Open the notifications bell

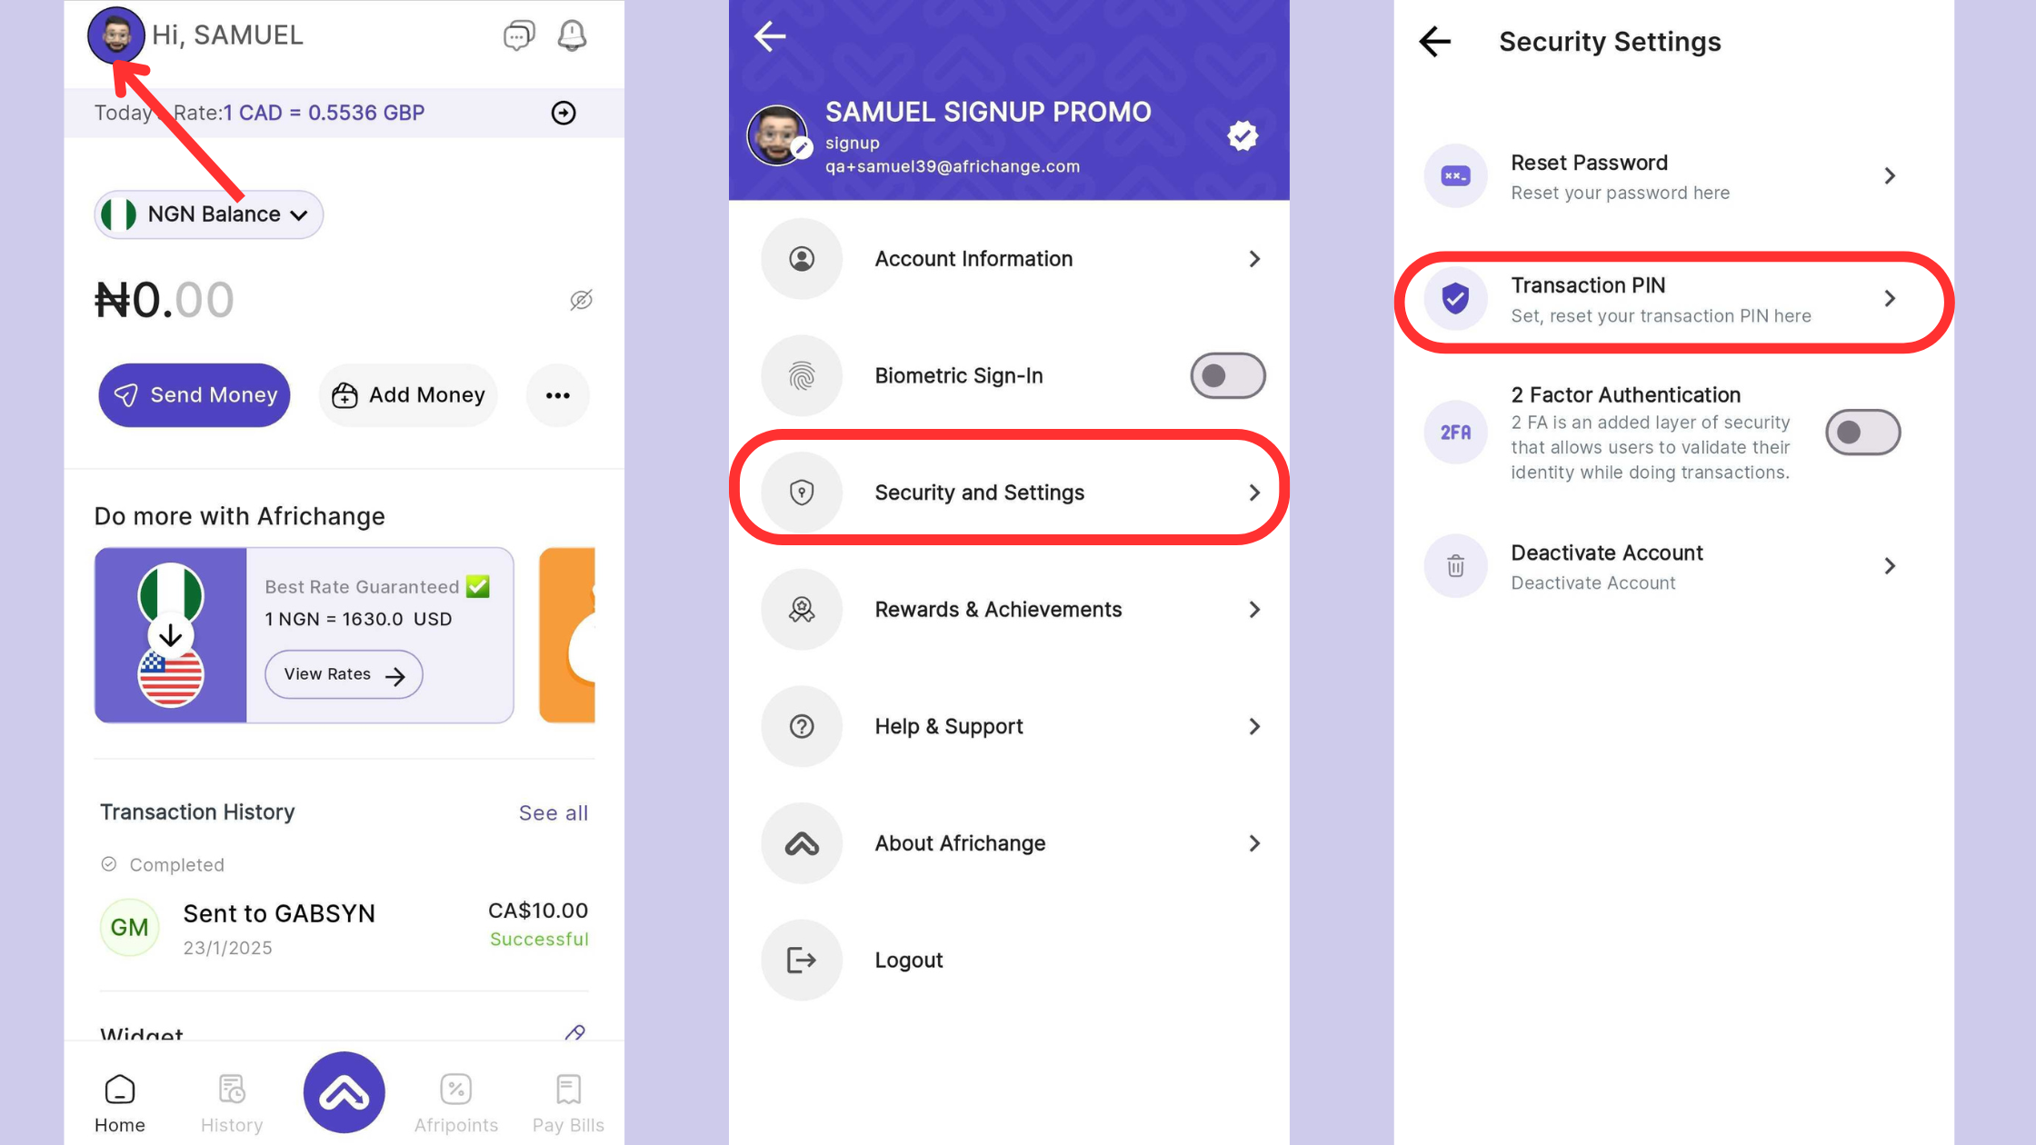point(572,35)
